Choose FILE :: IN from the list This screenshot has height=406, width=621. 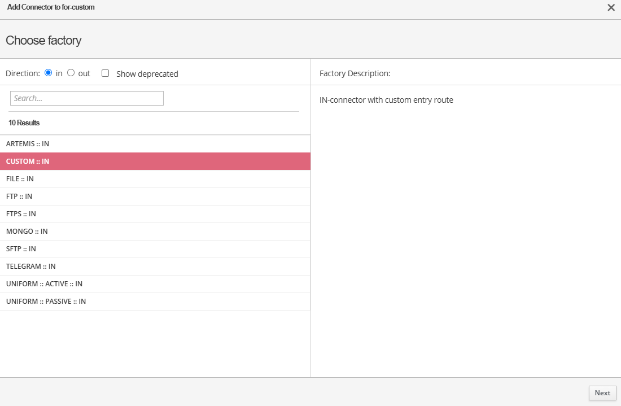coord(20,179)
